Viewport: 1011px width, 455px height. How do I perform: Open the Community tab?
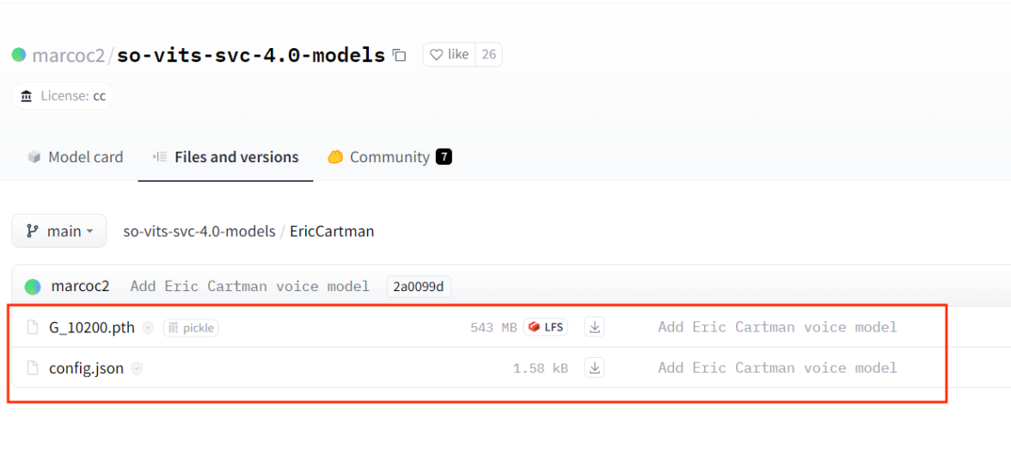(389, 157)
